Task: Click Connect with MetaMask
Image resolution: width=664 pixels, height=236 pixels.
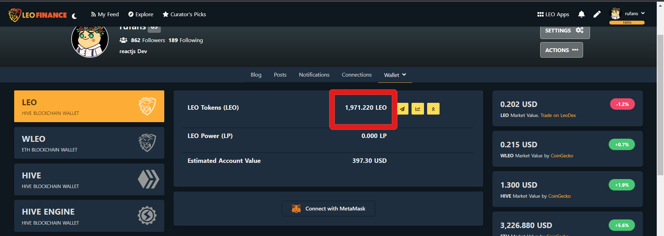Action: [329, 209]
